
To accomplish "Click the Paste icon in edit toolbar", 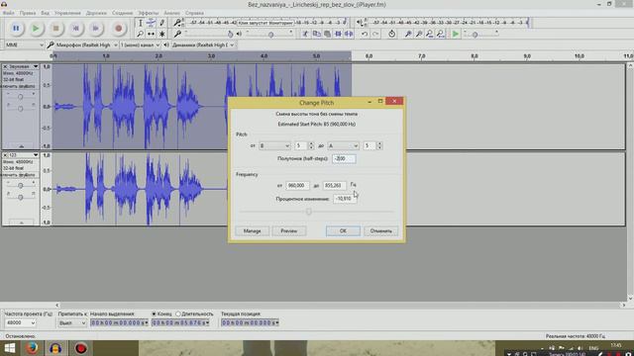I will 328,34.
